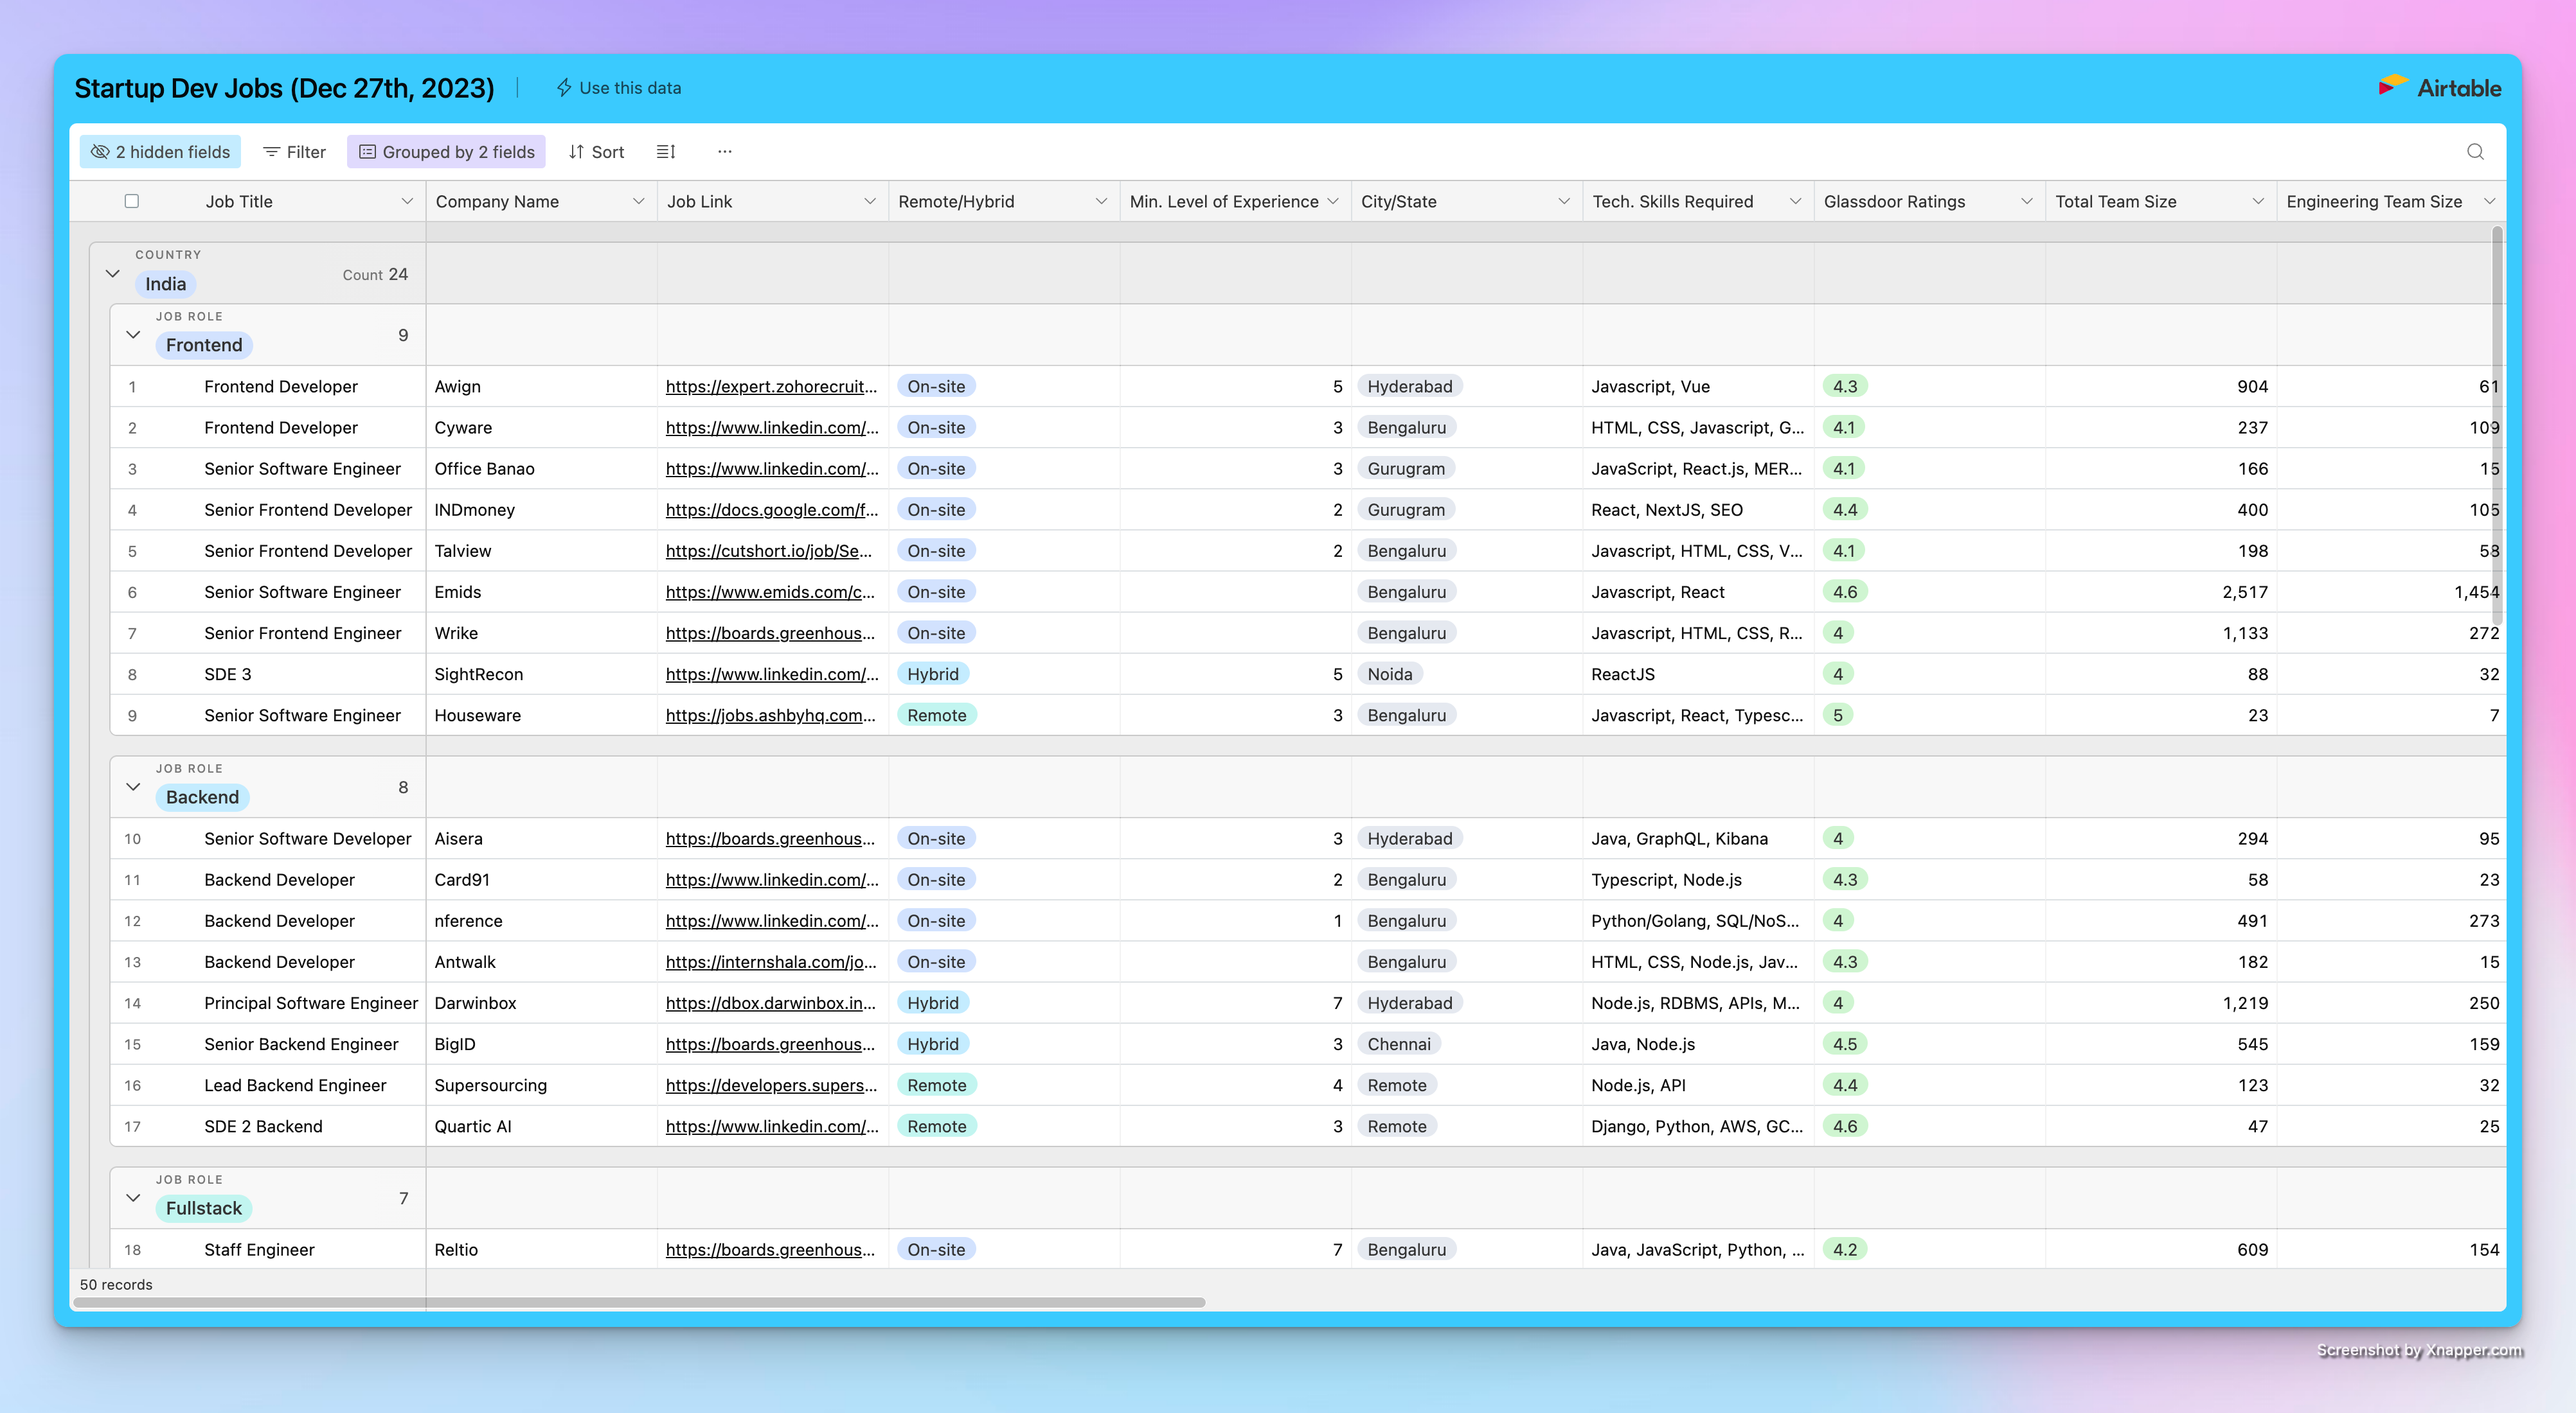Click the 50 records status text
Viewport: 2576px width, 1413px height.
pos(116,1285)
